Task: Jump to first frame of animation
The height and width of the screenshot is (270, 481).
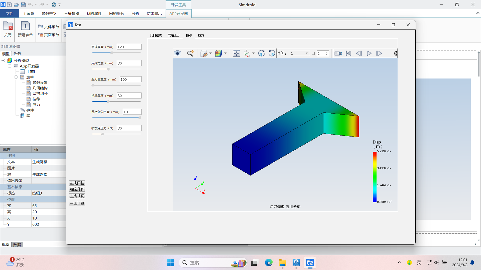Action: coord(348,53)
